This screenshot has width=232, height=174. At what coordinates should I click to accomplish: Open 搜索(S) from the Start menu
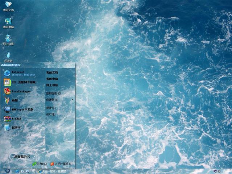click(51, 108)
